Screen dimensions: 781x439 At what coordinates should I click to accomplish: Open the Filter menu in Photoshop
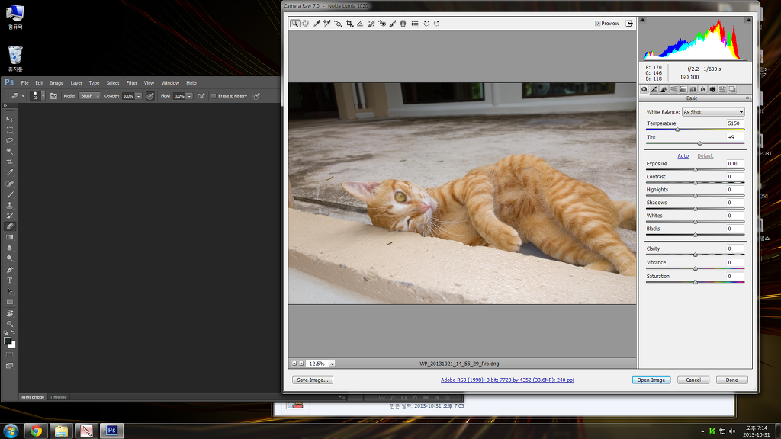click(x=132, y=83)
